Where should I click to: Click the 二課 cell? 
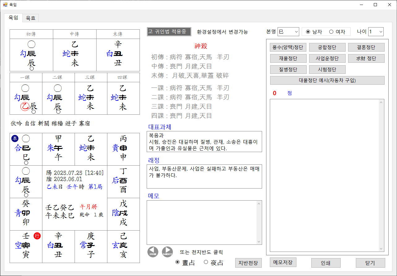(58, 98)
